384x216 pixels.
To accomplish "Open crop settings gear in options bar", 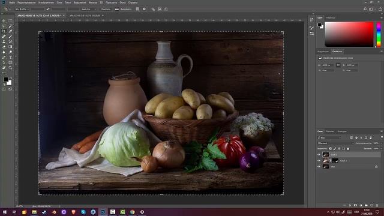I will [x=144, y=9].
